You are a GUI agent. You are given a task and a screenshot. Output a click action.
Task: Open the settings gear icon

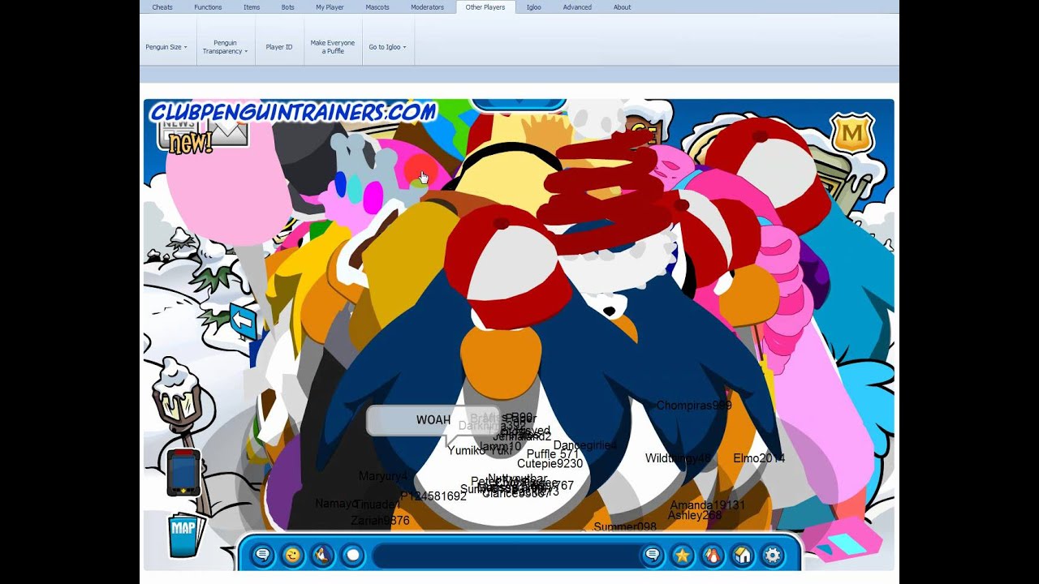click(x=772, y=556)
